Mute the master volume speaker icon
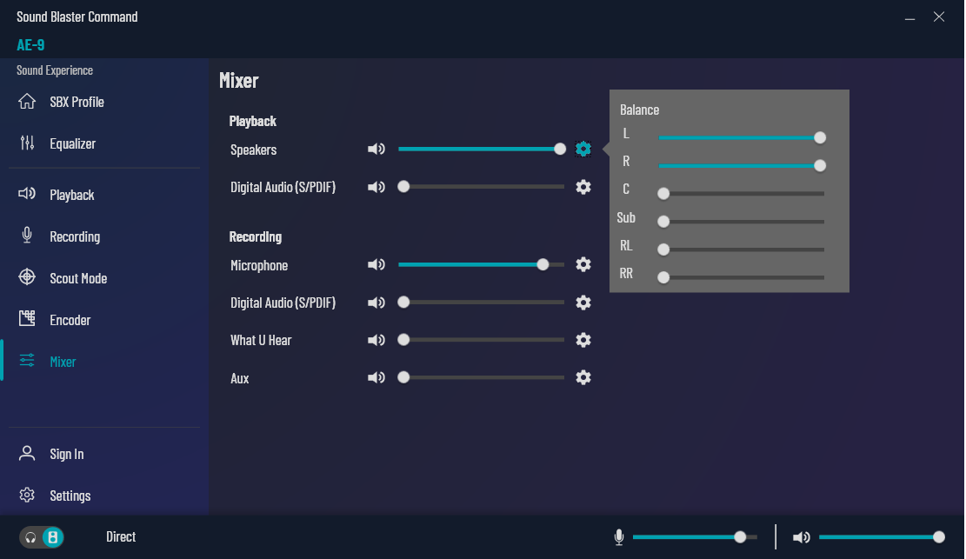 801,537
